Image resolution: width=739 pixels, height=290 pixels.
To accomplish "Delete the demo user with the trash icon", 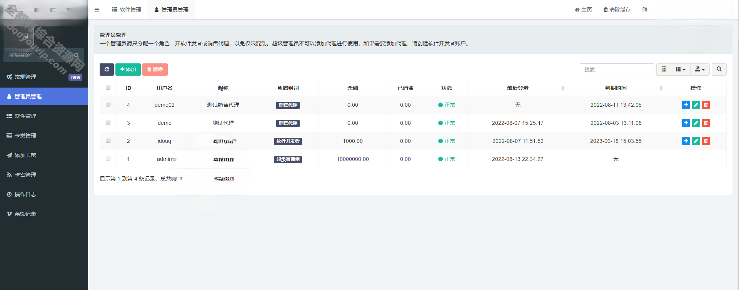I will pos(706,123).
